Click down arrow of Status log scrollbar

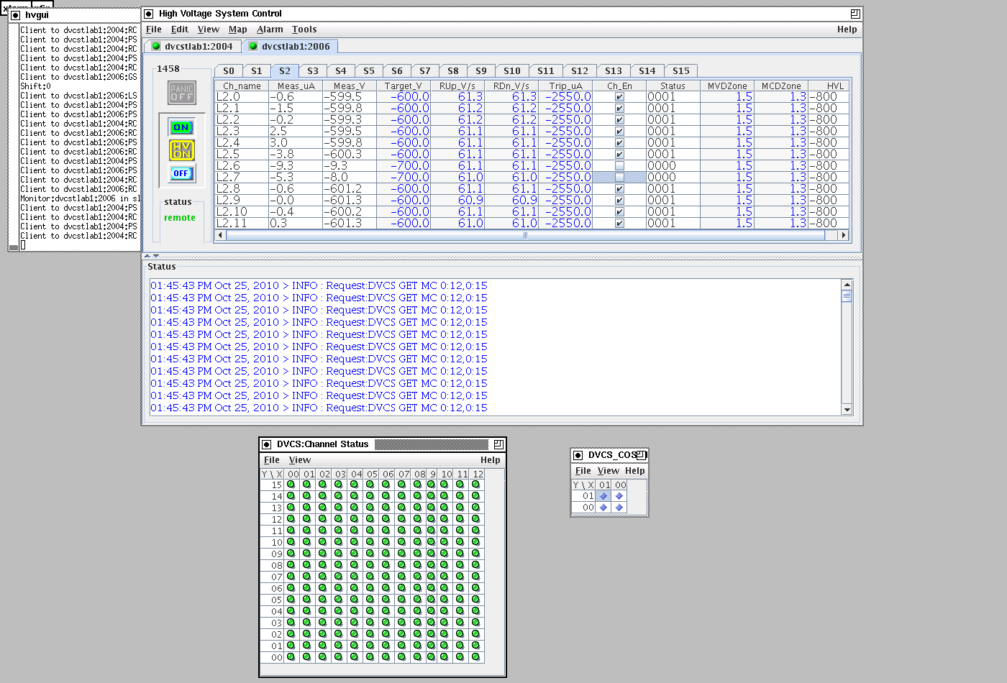click(847, 410)
